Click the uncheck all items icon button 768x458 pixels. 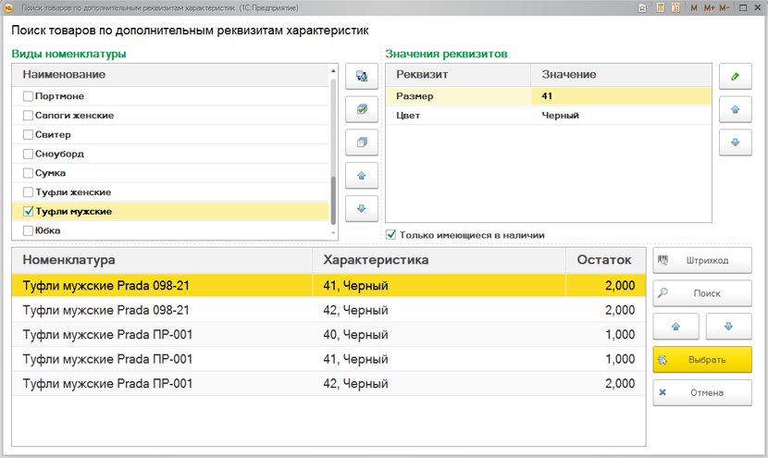tap(362, 142)
